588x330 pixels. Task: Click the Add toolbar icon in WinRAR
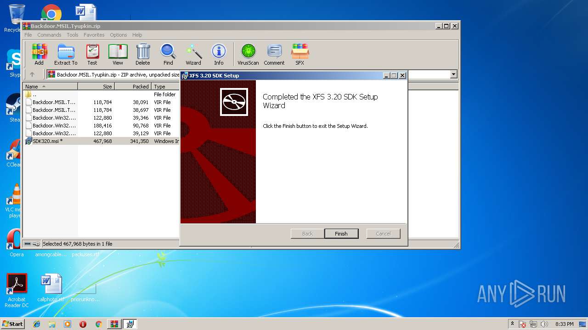point(39,55)
